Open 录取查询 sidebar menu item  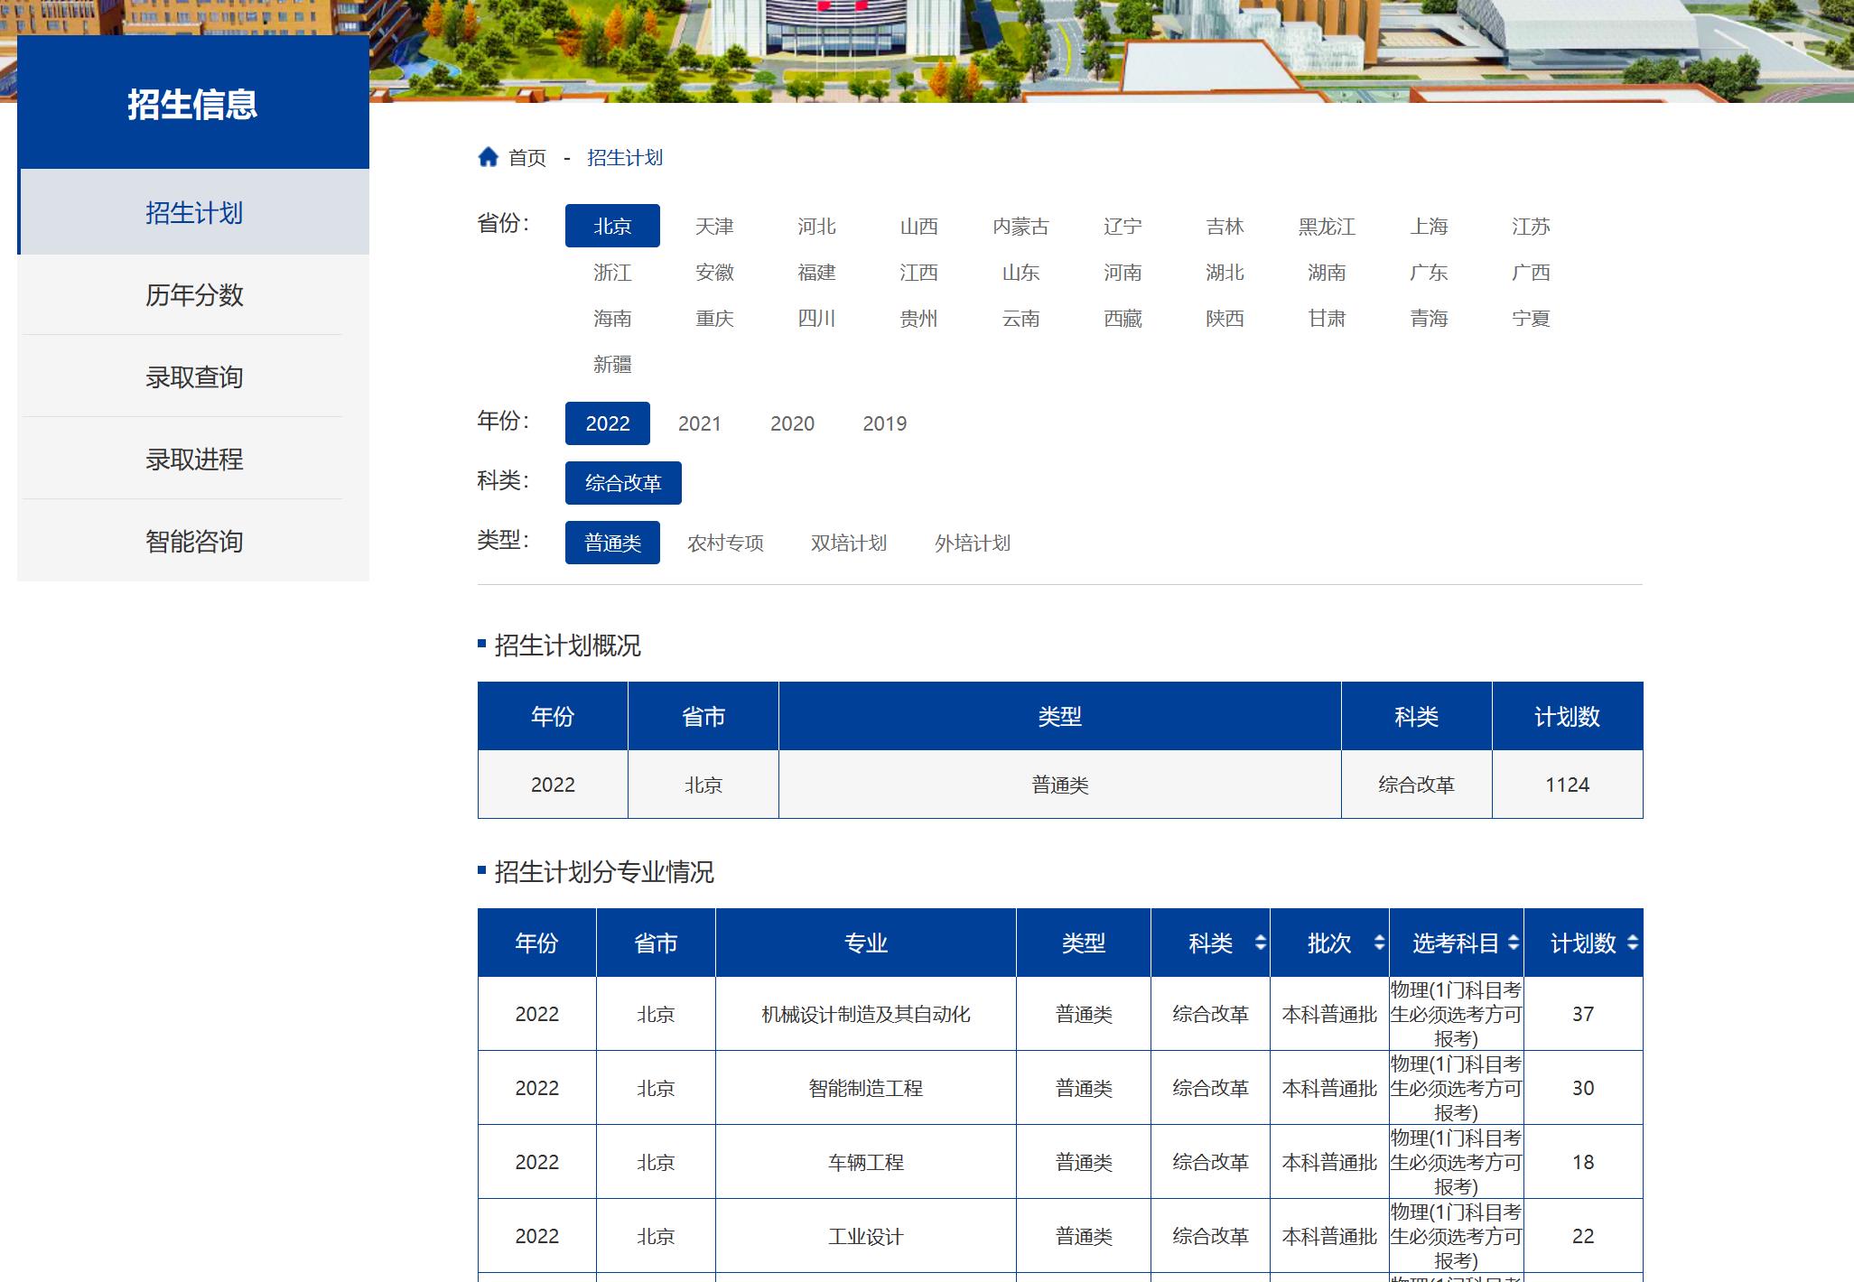pyautogui.click(x=193, y=377)
